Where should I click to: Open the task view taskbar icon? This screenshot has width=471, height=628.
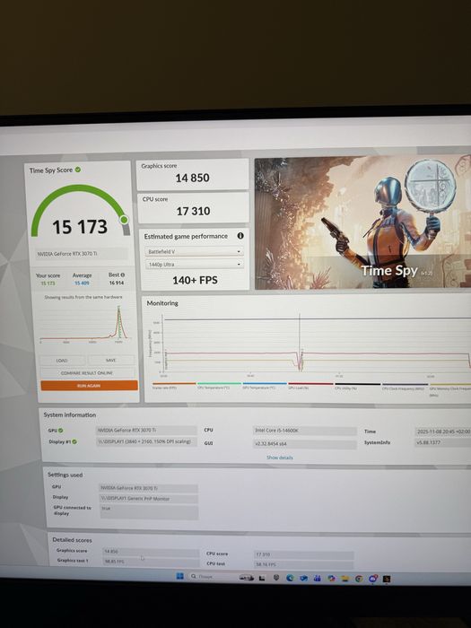click(262, 578)
